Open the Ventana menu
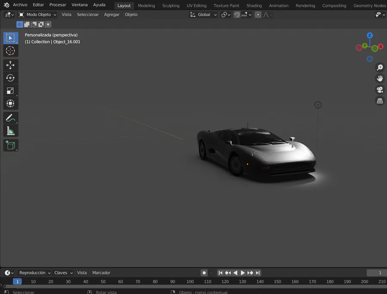The height and width of the screenshot is (294, 387). [x=80, y=5]
